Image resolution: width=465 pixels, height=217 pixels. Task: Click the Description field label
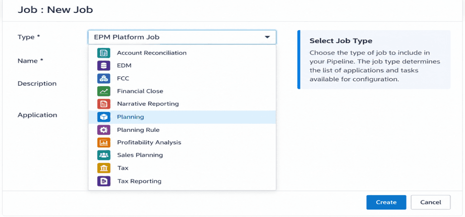point(37,84)
